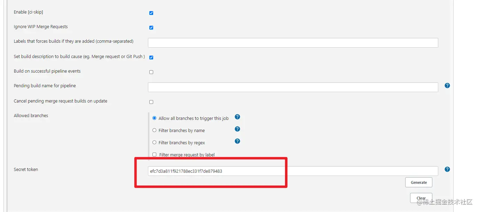Open help for Filter branches by regex
The width and height of the screenshot is (479, 212).
coord(237,141)
